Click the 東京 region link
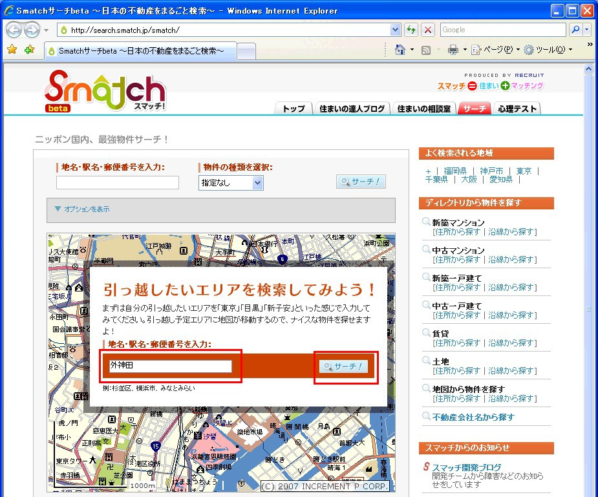The height and width of the screenshot is (497, 598). click(x=524, y=171)
